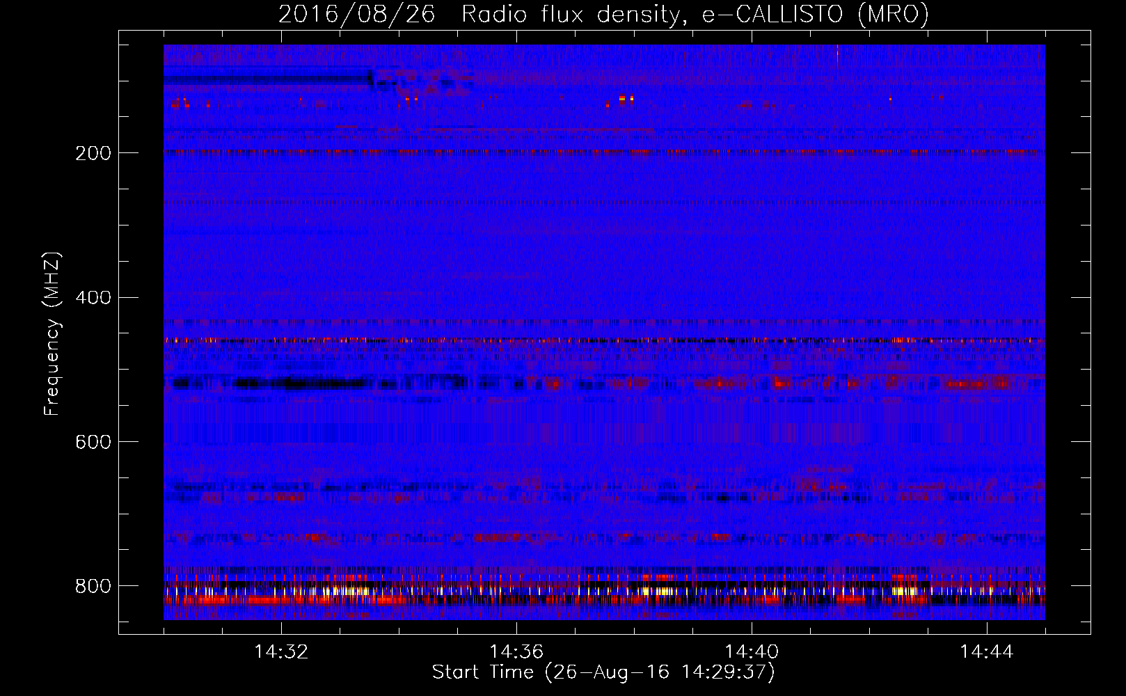
Task: Click the 'Start Time (26-Aug-16 14:29:37)' label
Action: (x=603, y=672)
